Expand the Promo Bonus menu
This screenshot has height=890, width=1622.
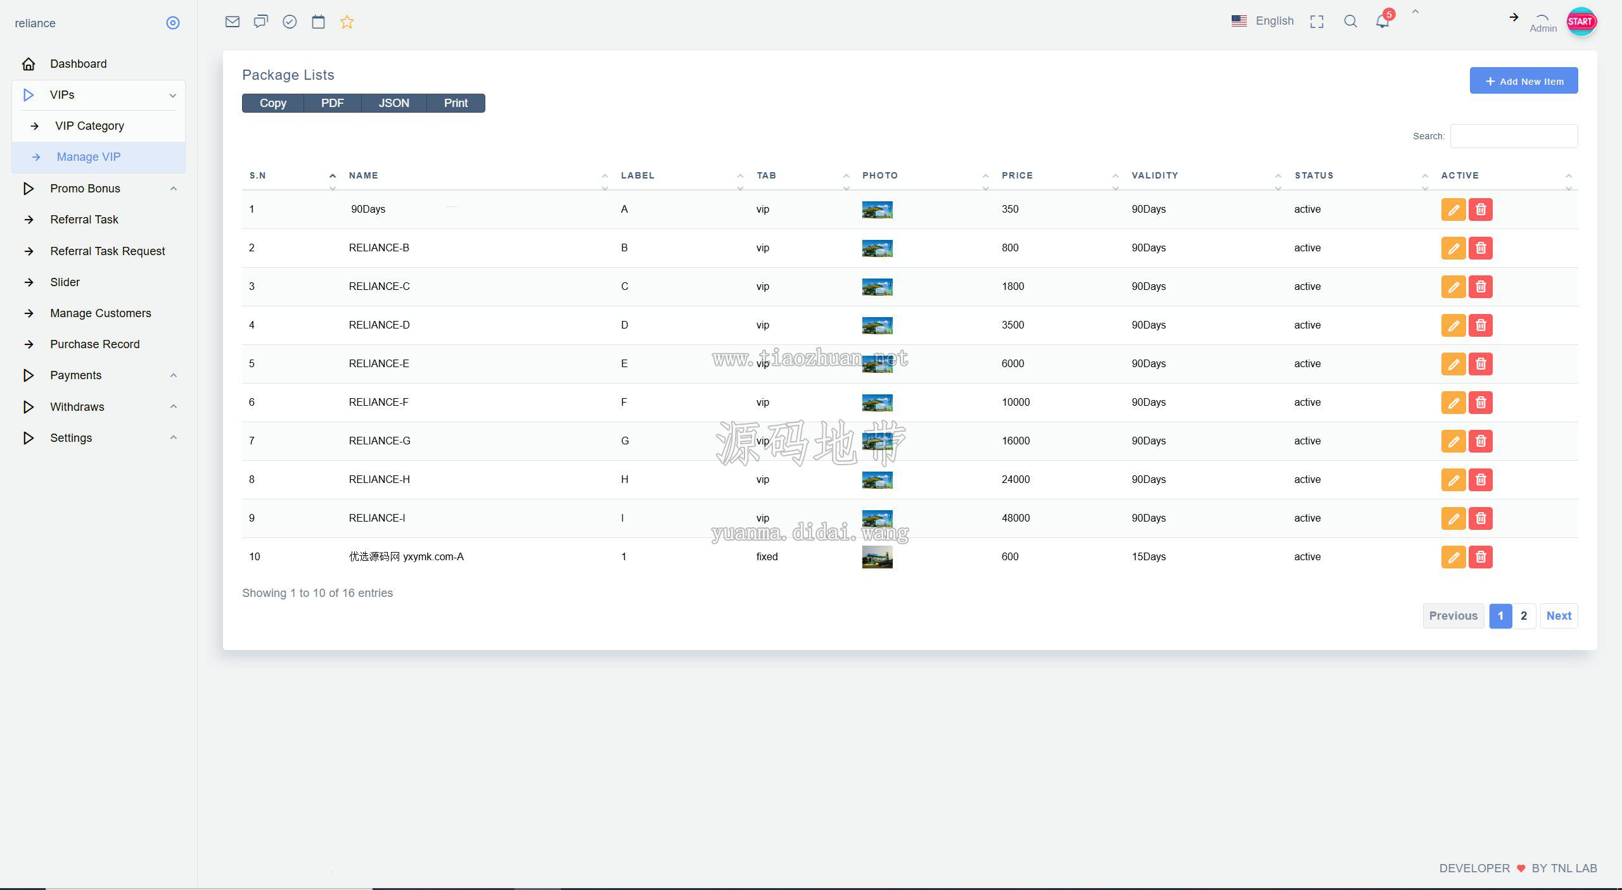click(98, 189)
